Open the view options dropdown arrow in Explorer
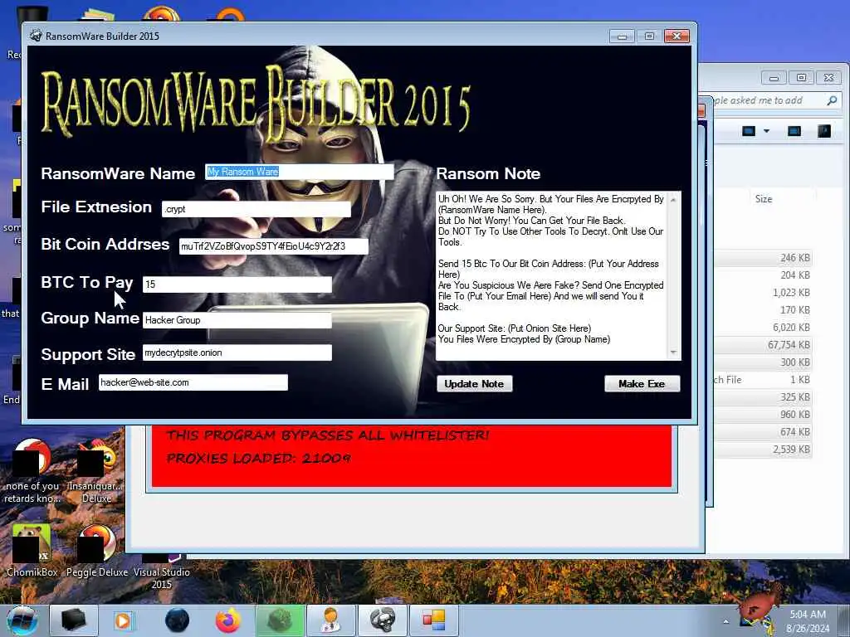Image resolution: width=850 pixels, height=637 pixels. [766, 131]
